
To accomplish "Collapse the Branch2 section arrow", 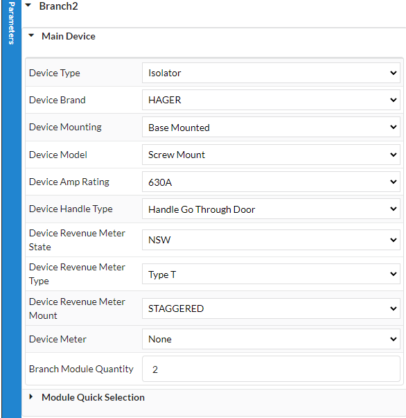I will (x=28, y=5).
